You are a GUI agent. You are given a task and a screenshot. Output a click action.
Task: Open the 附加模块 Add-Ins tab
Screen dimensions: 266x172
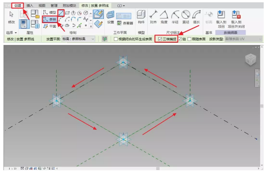69,6
